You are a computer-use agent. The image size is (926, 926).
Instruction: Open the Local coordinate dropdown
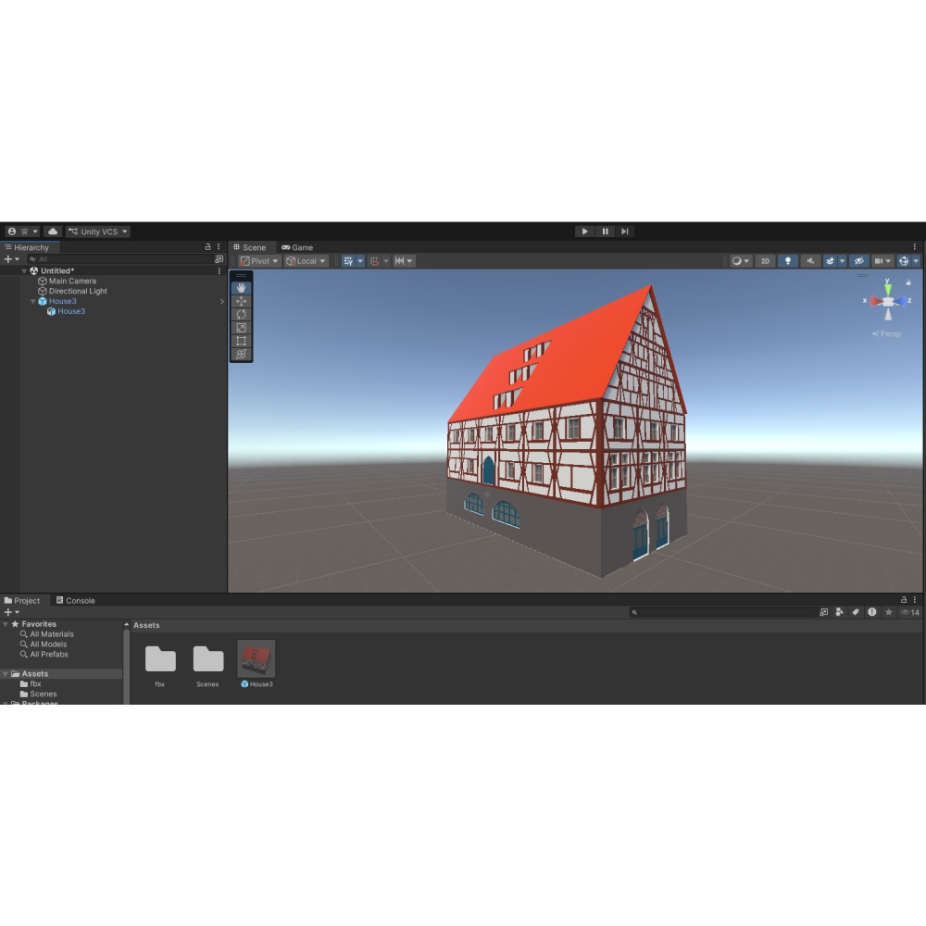(x=306, y=261)
